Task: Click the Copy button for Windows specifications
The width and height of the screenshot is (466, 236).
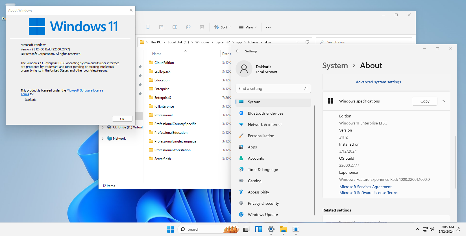Action: click(x=424, y=101)
